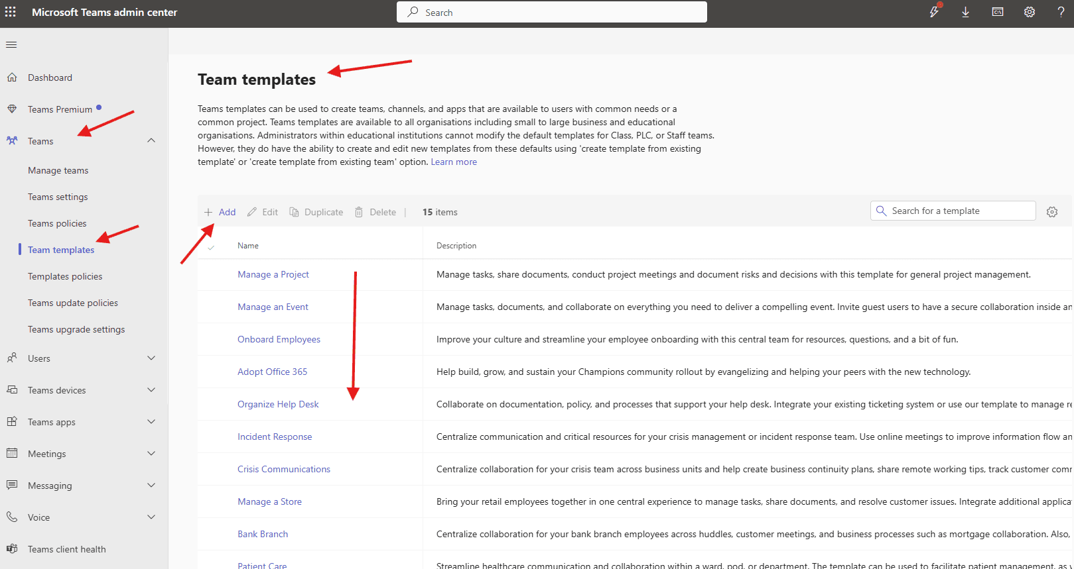Screen dimensions: 1074x569
Task: Open Teams upgrade settings in sidebar
Action: coord(76,329)
